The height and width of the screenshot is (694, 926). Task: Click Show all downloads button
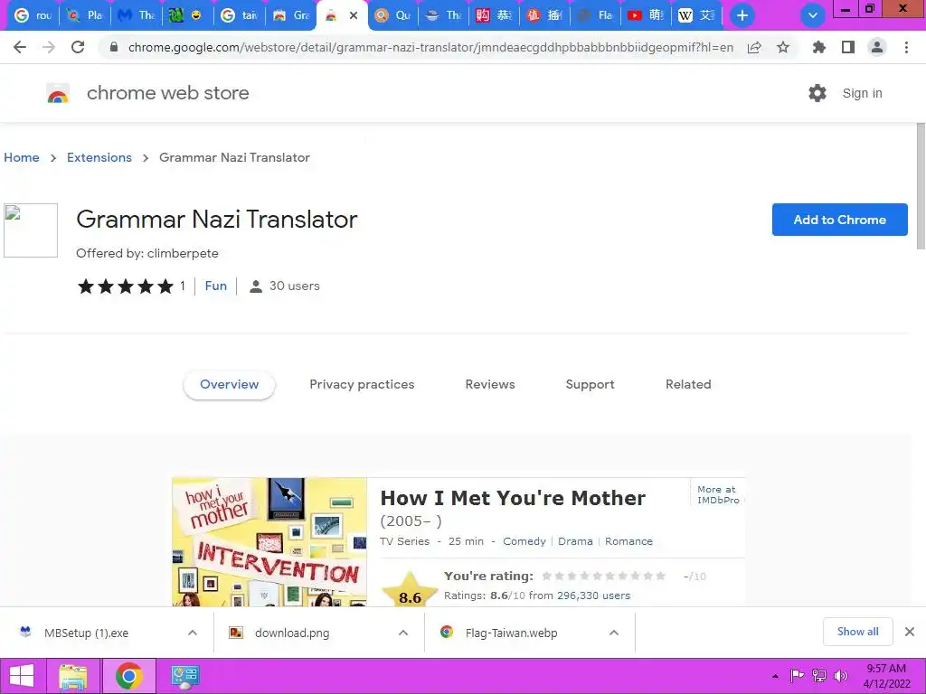coord(857,632)
